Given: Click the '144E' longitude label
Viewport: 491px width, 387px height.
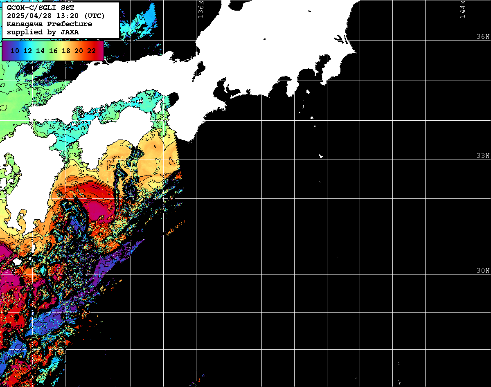Looking at the screenshot, I should click(463, 9).
